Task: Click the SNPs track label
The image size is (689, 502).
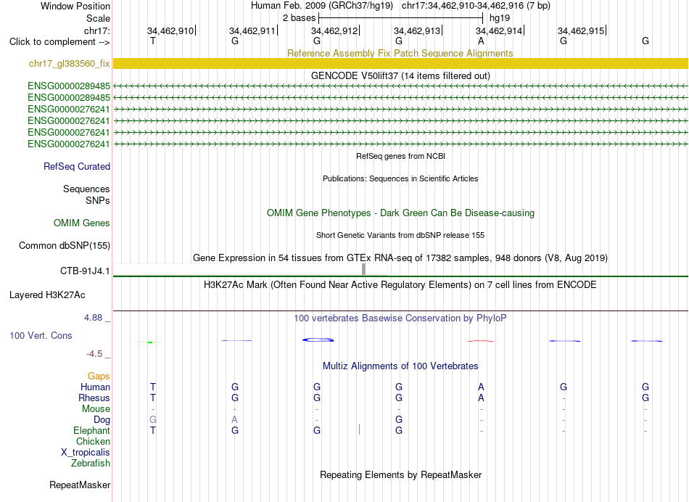Action: click(x=98, y=200)
